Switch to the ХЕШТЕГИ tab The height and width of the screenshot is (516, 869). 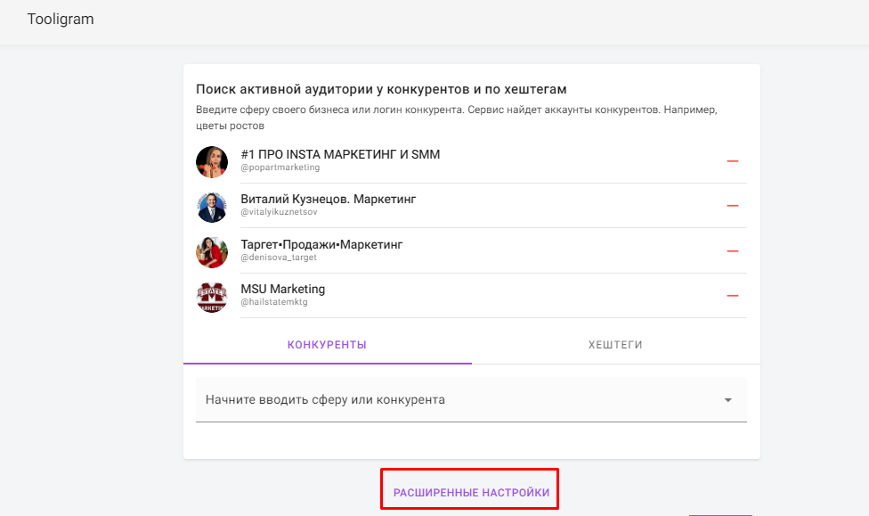coord(615,345)
